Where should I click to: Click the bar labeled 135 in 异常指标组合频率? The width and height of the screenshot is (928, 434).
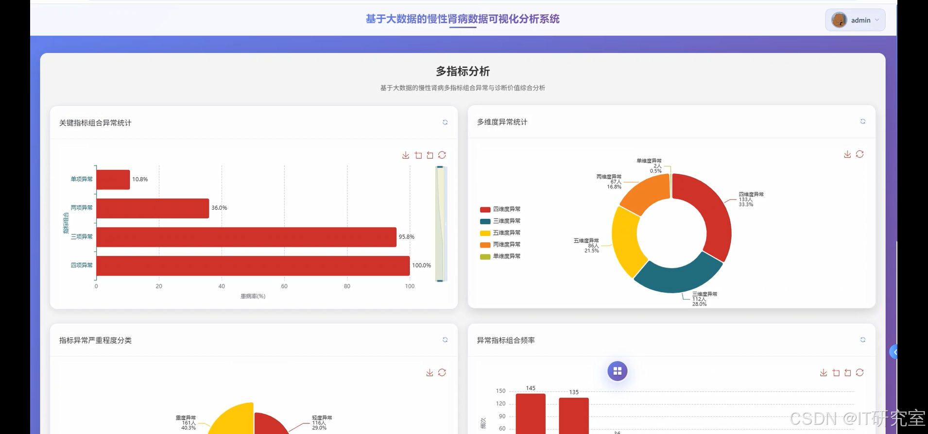[574, 416]
